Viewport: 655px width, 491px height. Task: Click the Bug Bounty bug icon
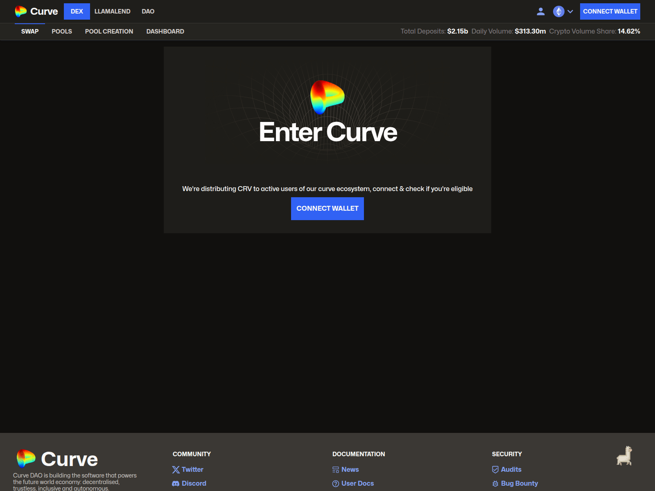tap(495, 483)
